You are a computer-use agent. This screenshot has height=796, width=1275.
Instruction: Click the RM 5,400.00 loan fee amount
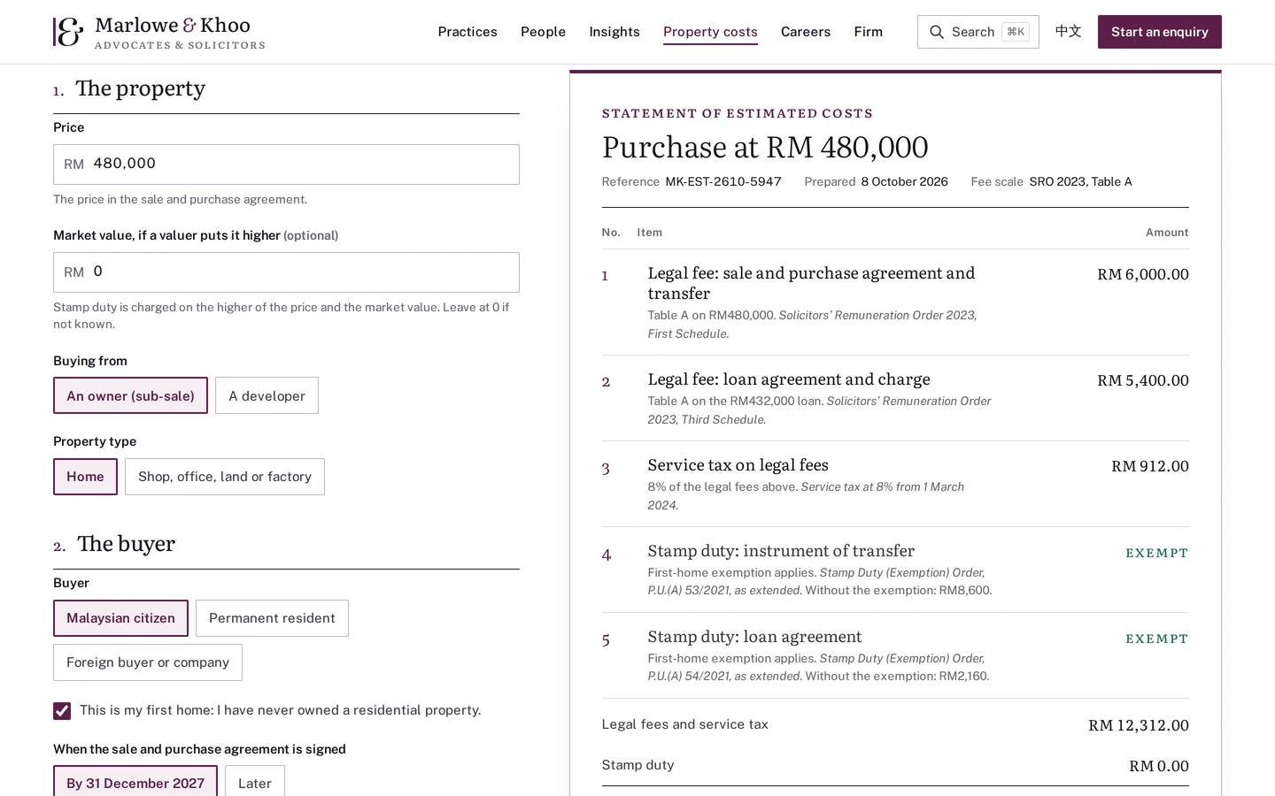(1143, 380)
